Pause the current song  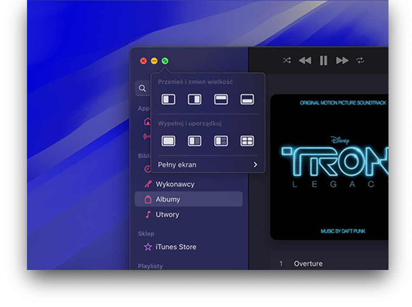tap(324, 61)
